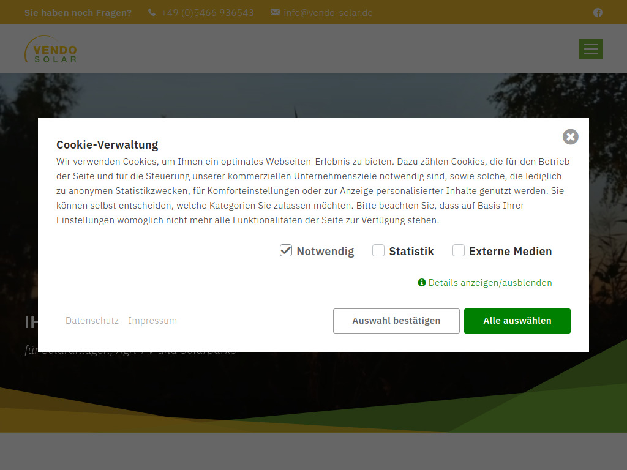Screen dimensions: 627x470
Task: Click the email address info@vendo-solar.de
Action: [x=328, y=12]
